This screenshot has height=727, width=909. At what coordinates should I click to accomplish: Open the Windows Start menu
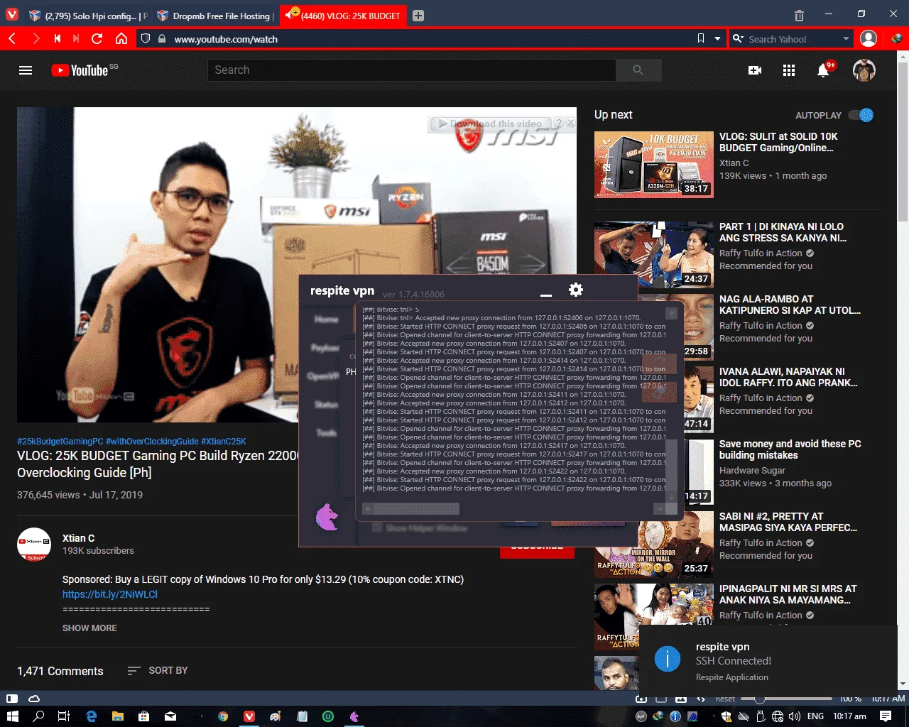[12, 716]
